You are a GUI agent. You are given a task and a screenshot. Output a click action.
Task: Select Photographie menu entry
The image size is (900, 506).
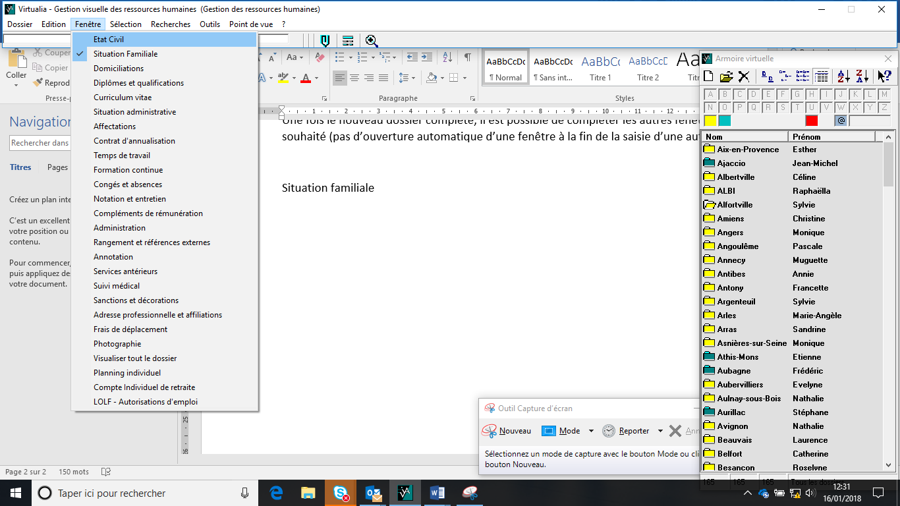[165, 344]
